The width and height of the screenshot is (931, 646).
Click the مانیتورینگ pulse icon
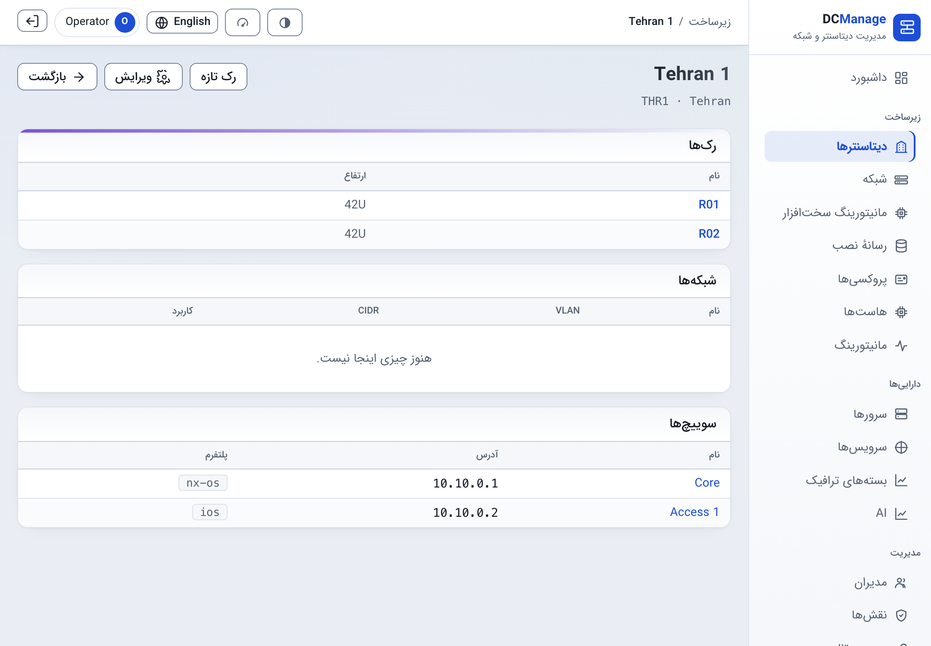[901, 345]
